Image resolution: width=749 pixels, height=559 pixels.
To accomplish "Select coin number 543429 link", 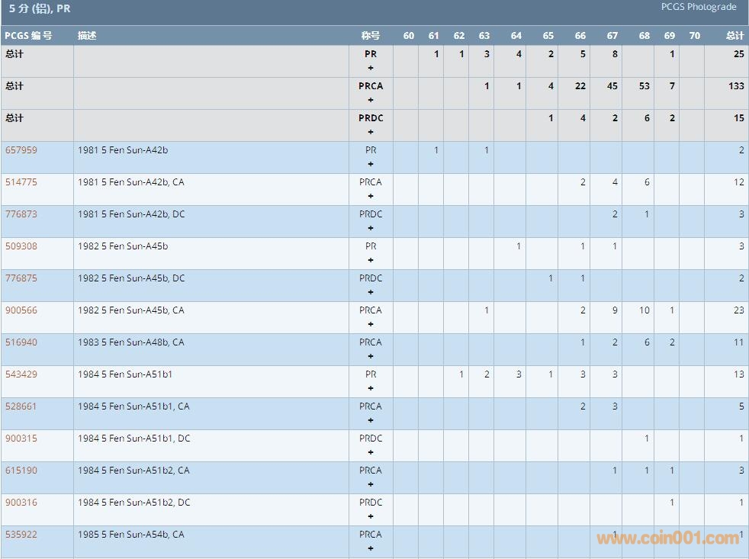I will coord(21,374).
